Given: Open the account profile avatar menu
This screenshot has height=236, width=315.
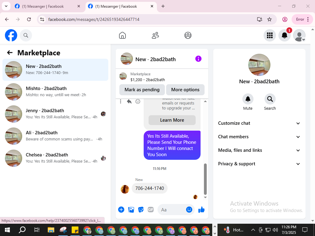Looking at the screenshot, I should coord(299,35).
